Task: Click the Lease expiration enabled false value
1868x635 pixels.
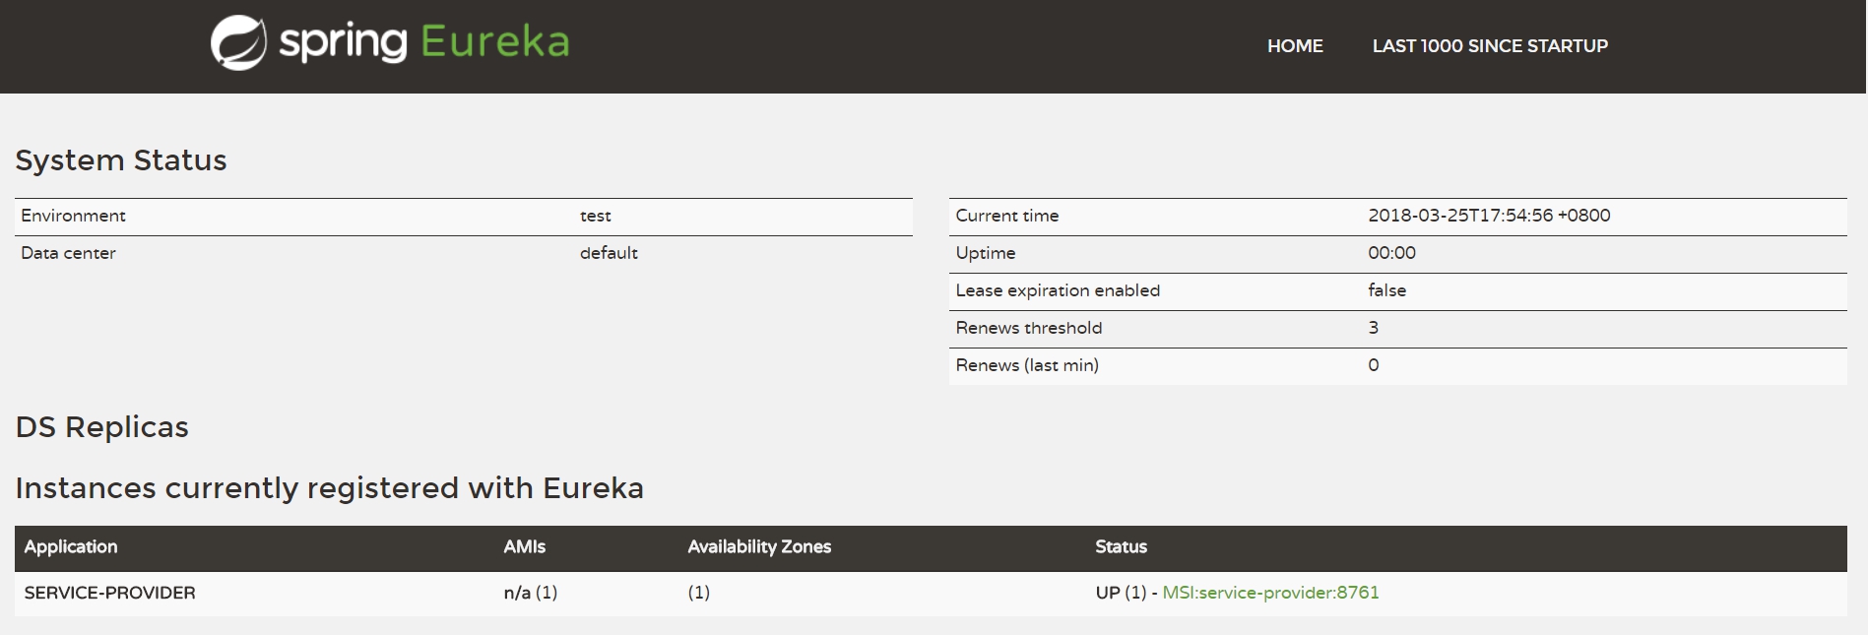Action: pyautogui.click(x=1386, y=290)
